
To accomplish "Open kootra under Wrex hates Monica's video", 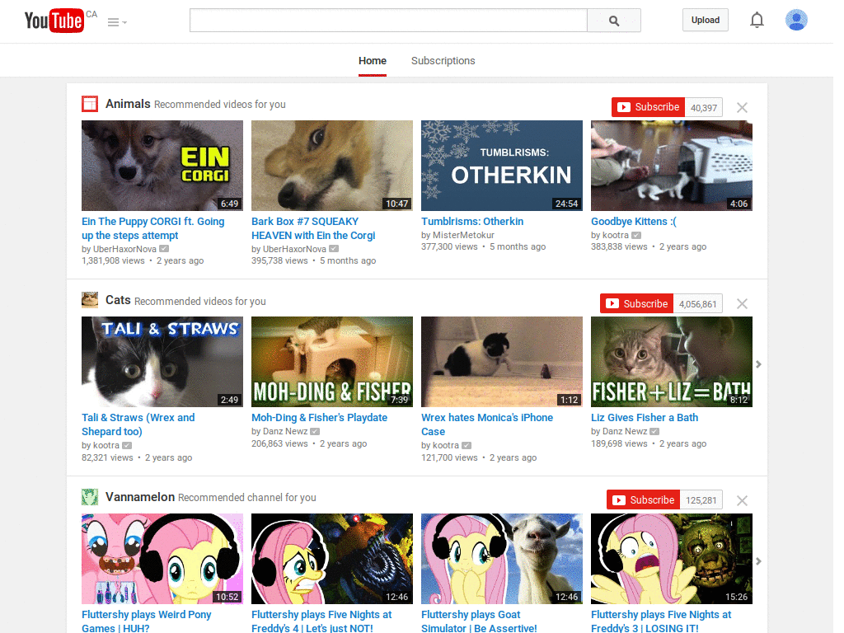I will coord(446,445).
